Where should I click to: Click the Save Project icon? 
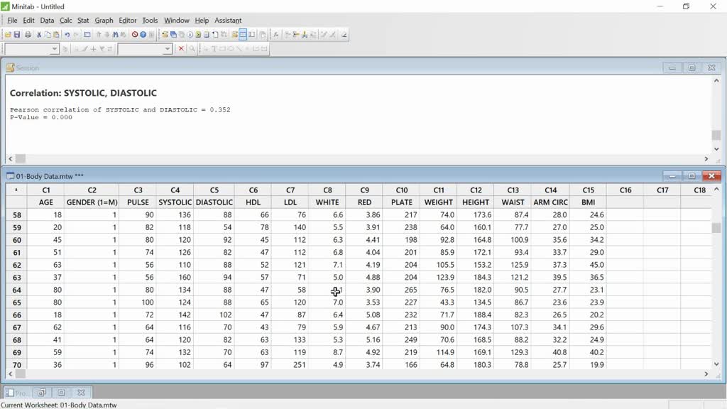(x=17, y=35)
